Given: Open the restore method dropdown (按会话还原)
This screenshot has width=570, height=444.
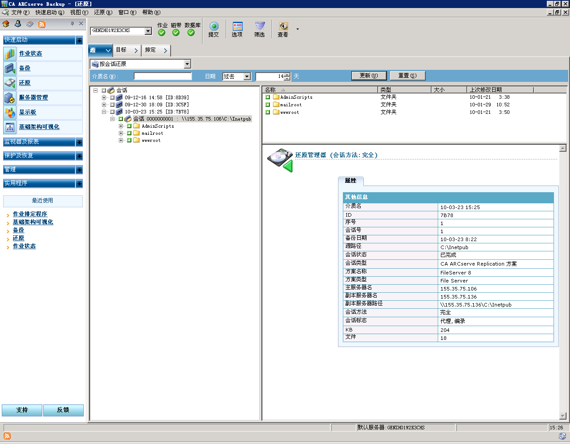Looking at the screenshot, I should (187, 64).
